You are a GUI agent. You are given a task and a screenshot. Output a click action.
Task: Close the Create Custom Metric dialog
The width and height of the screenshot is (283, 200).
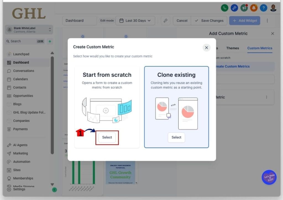pyautogui.click(x=206, y=48)
